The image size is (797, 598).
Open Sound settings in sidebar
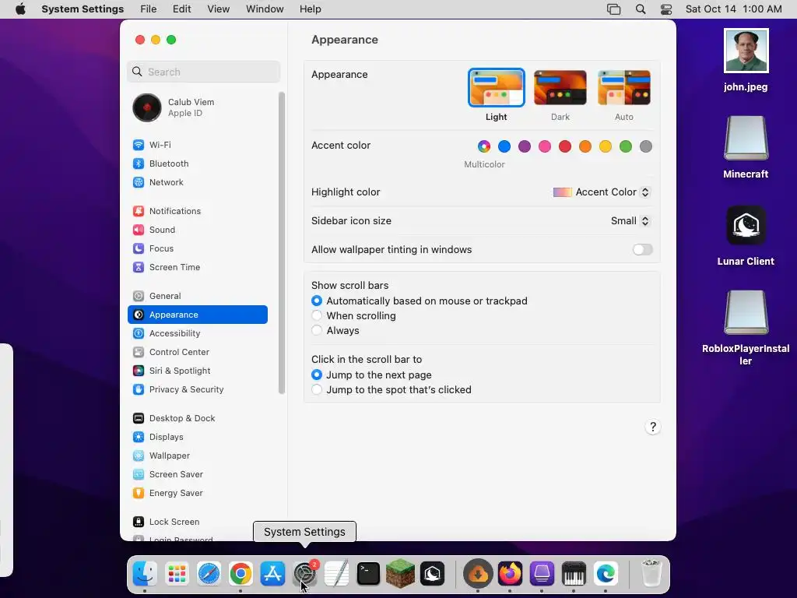pos(197,230)
